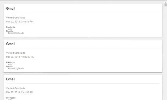Viewport: 167px width, 100px height.
Task: Select "Viewed Gmail ads" in the 3:48:43 PM card
Action: 15,17
